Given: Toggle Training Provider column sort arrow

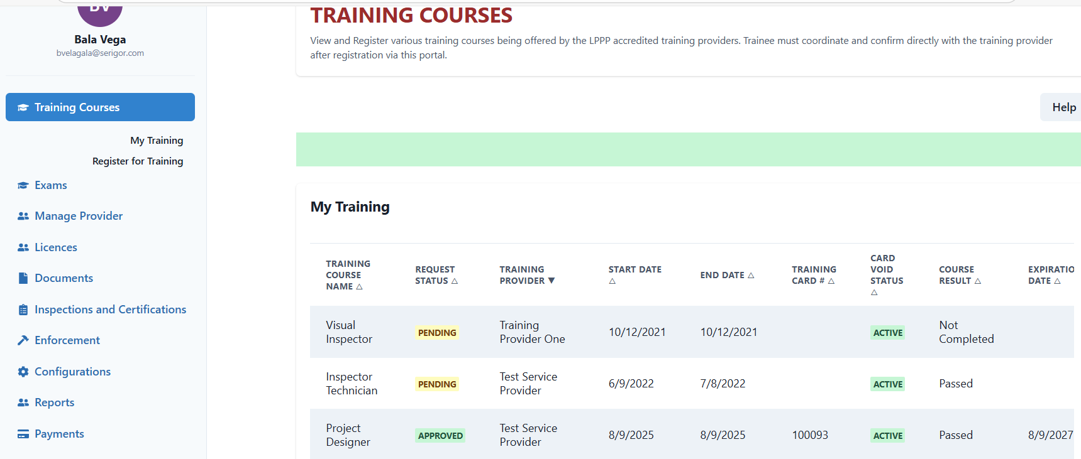Looking at the screenshot, I should (x=552, y=281).
